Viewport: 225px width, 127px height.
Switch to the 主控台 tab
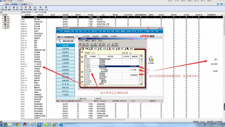[x=7, y=4]
